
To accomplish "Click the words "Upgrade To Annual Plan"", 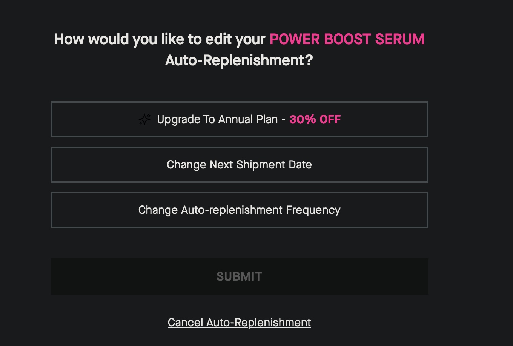I will coord(217,119).
